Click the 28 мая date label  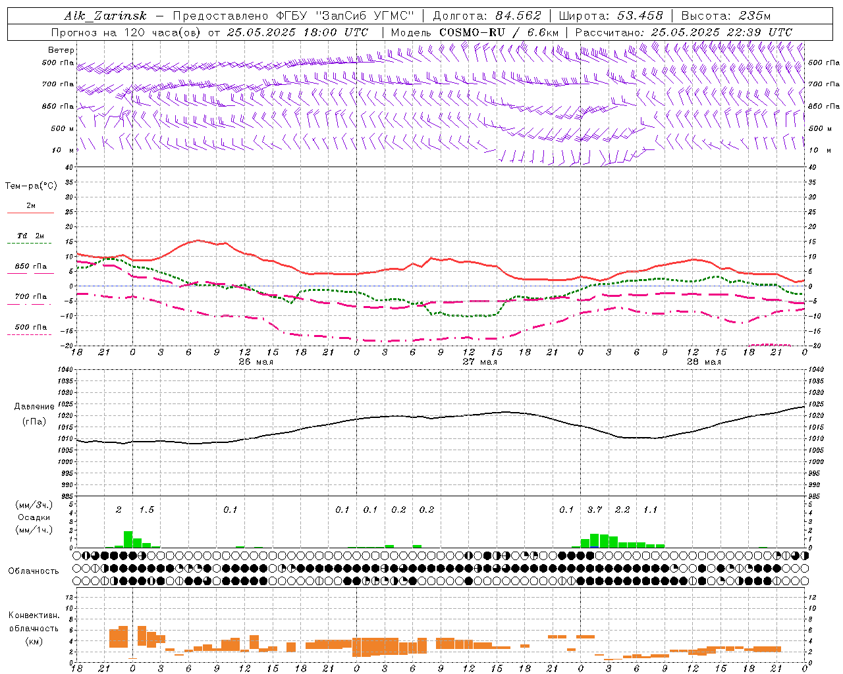(703, 362)
